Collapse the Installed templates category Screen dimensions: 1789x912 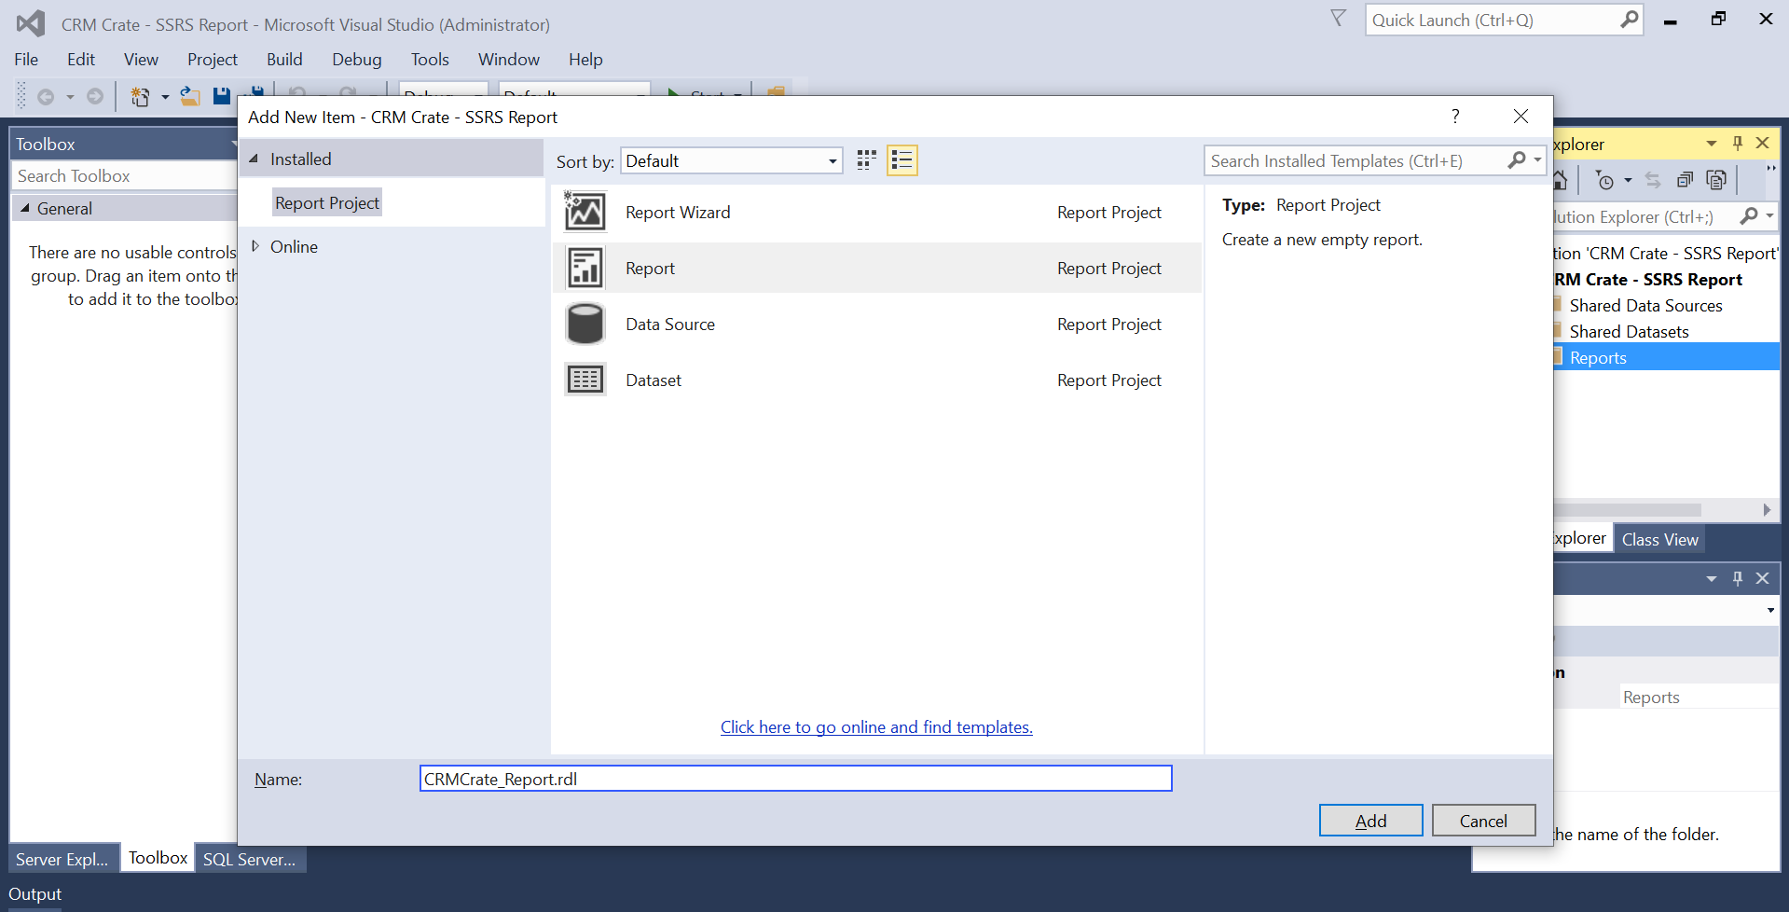click(x=253, y=159)
